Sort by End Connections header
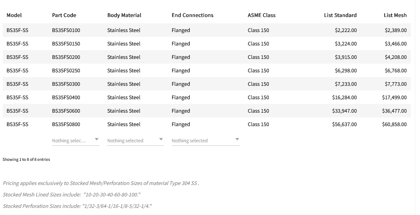The height and width of the screenshot is (215, 420). point(192,15)
